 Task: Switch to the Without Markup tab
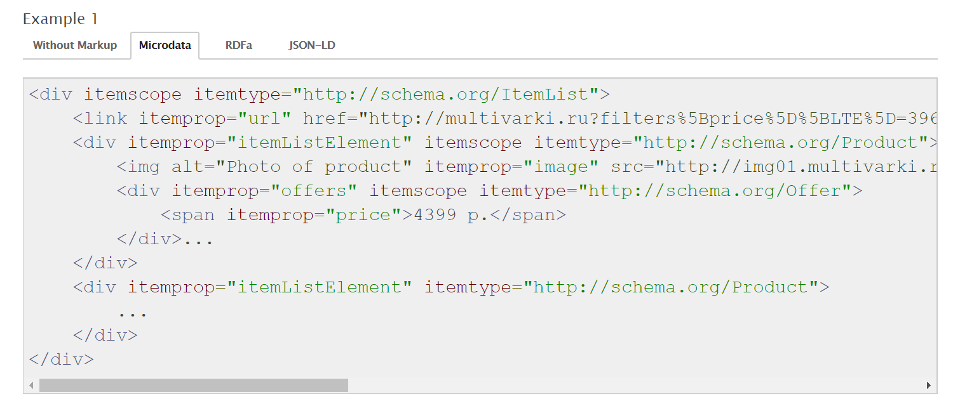tap(75, 45)
